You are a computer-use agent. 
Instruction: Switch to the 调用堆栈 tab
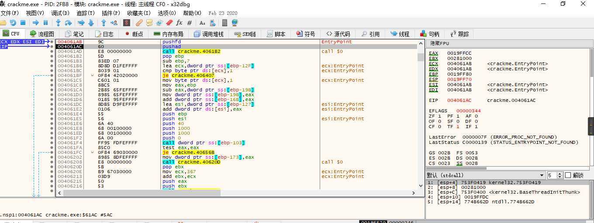[x=208, y=34]
